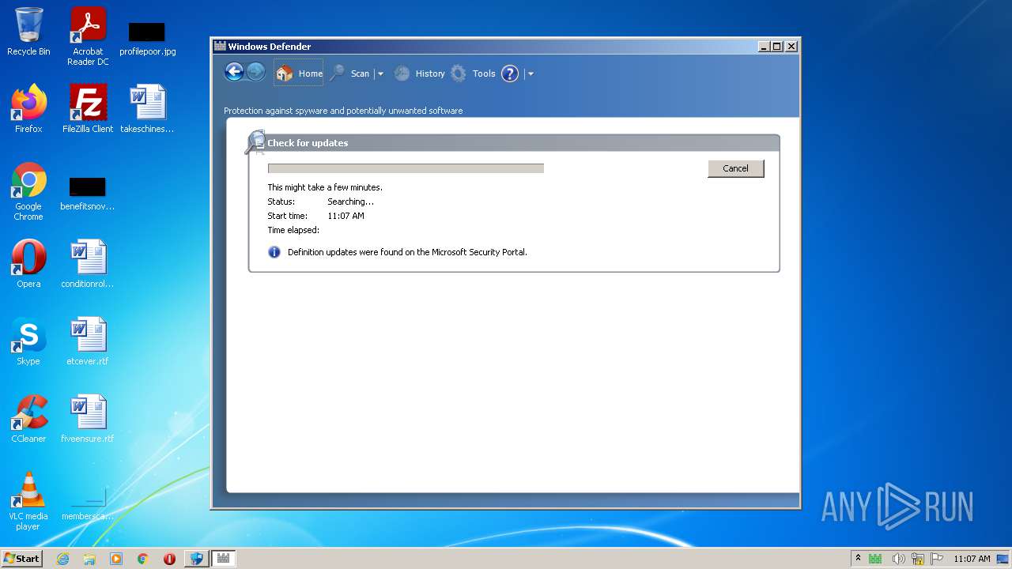Click the Chrome taskbar icon
This screenshot has width=1012, height=569.
point(143,559)
